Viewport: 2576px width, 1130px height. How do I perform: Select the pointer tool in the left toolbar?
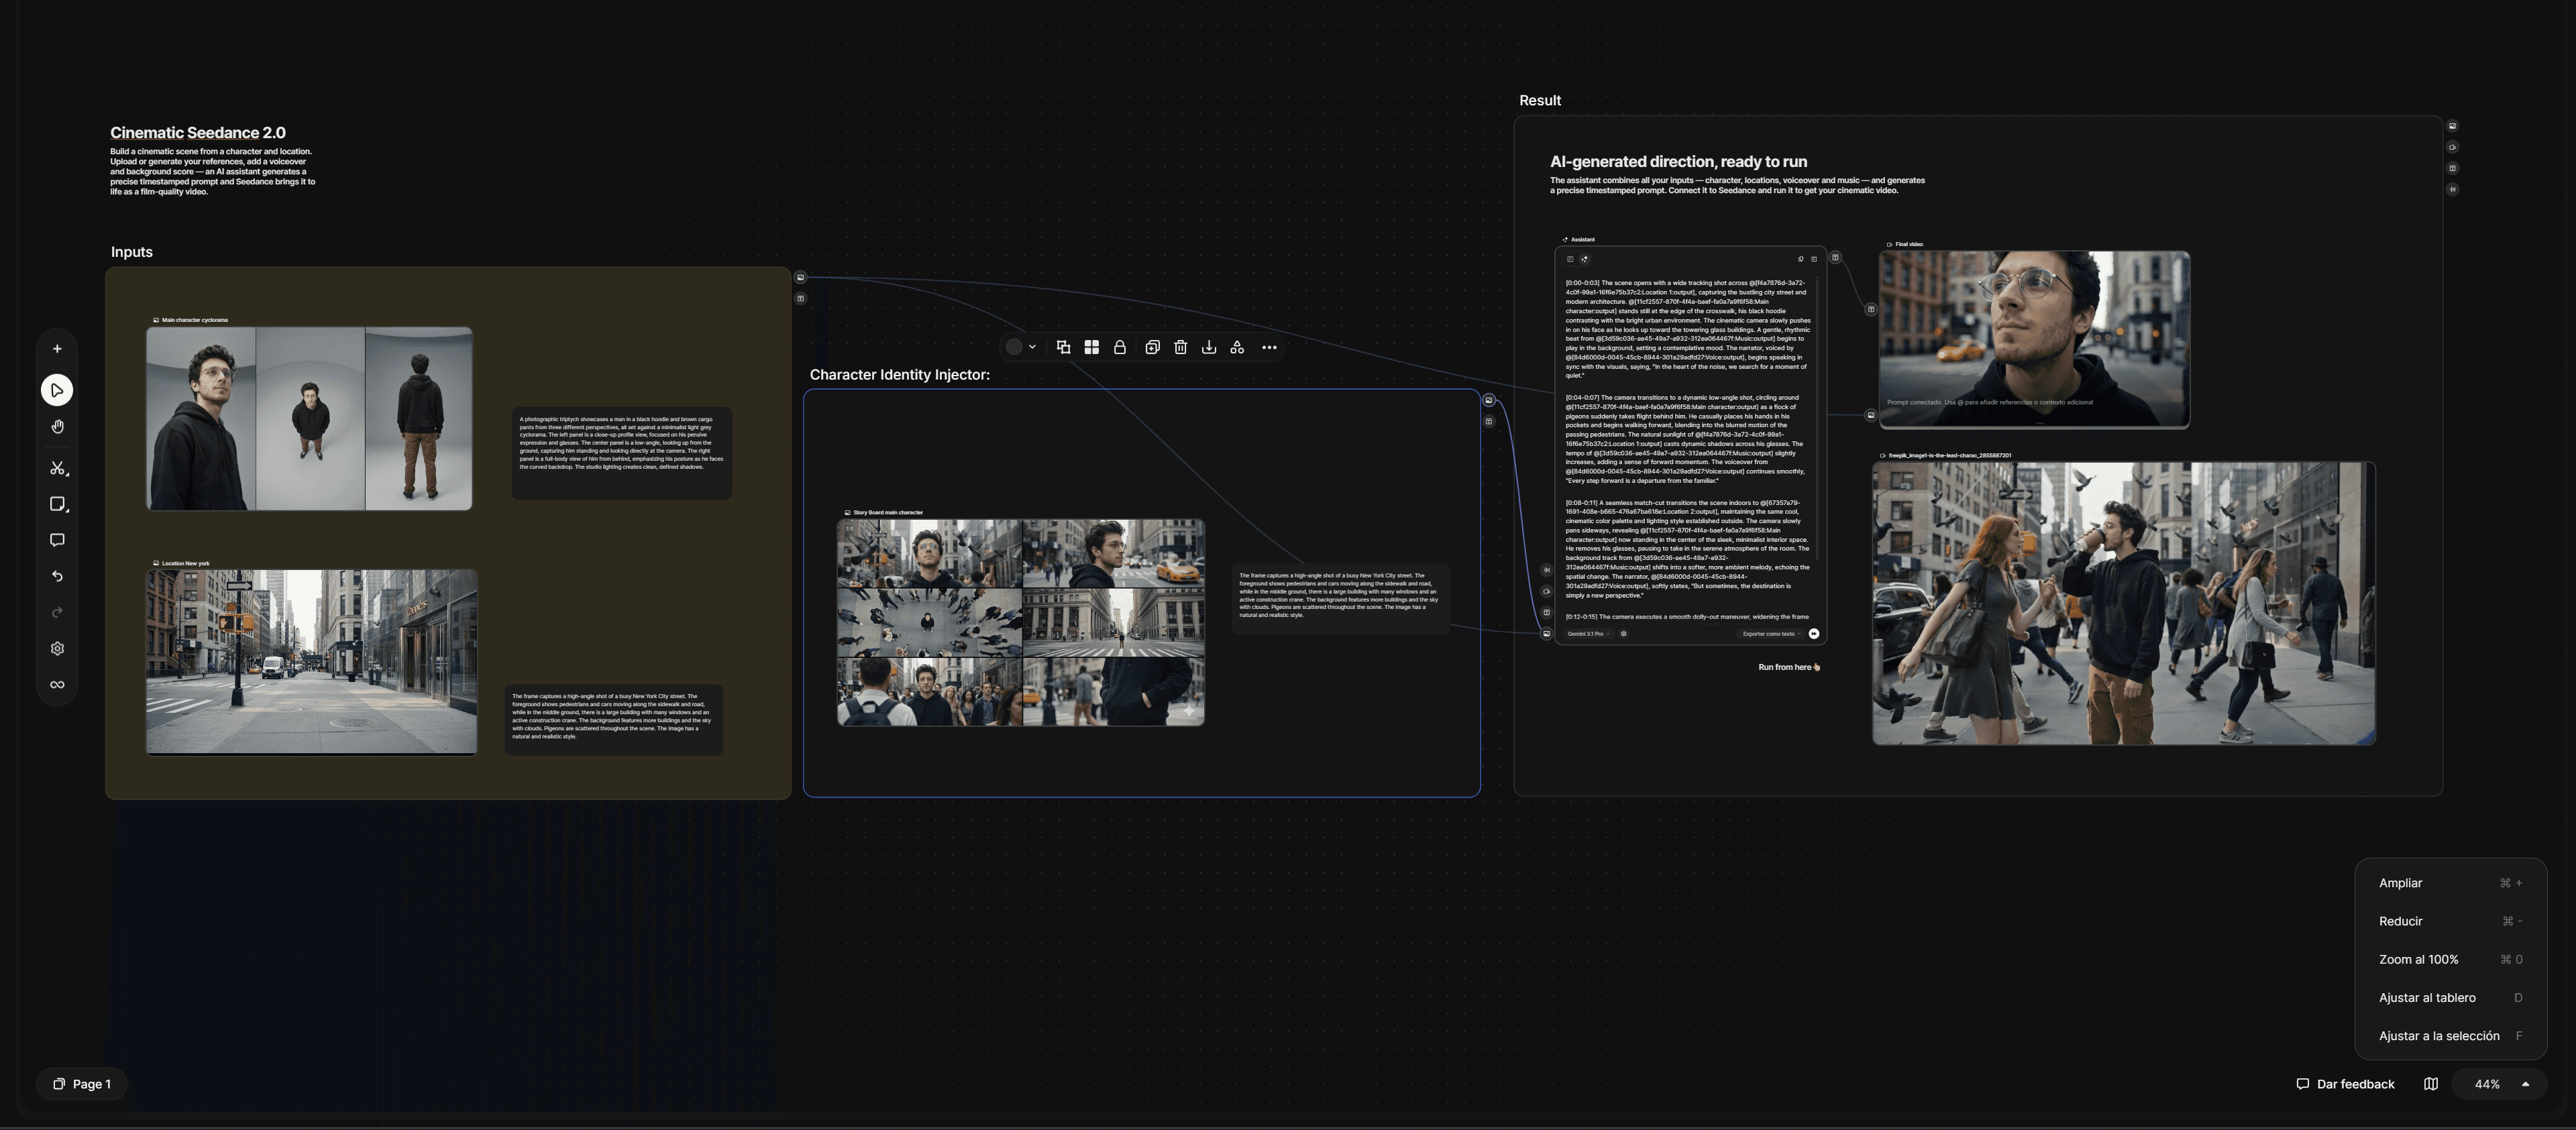(x=57, y=390)
